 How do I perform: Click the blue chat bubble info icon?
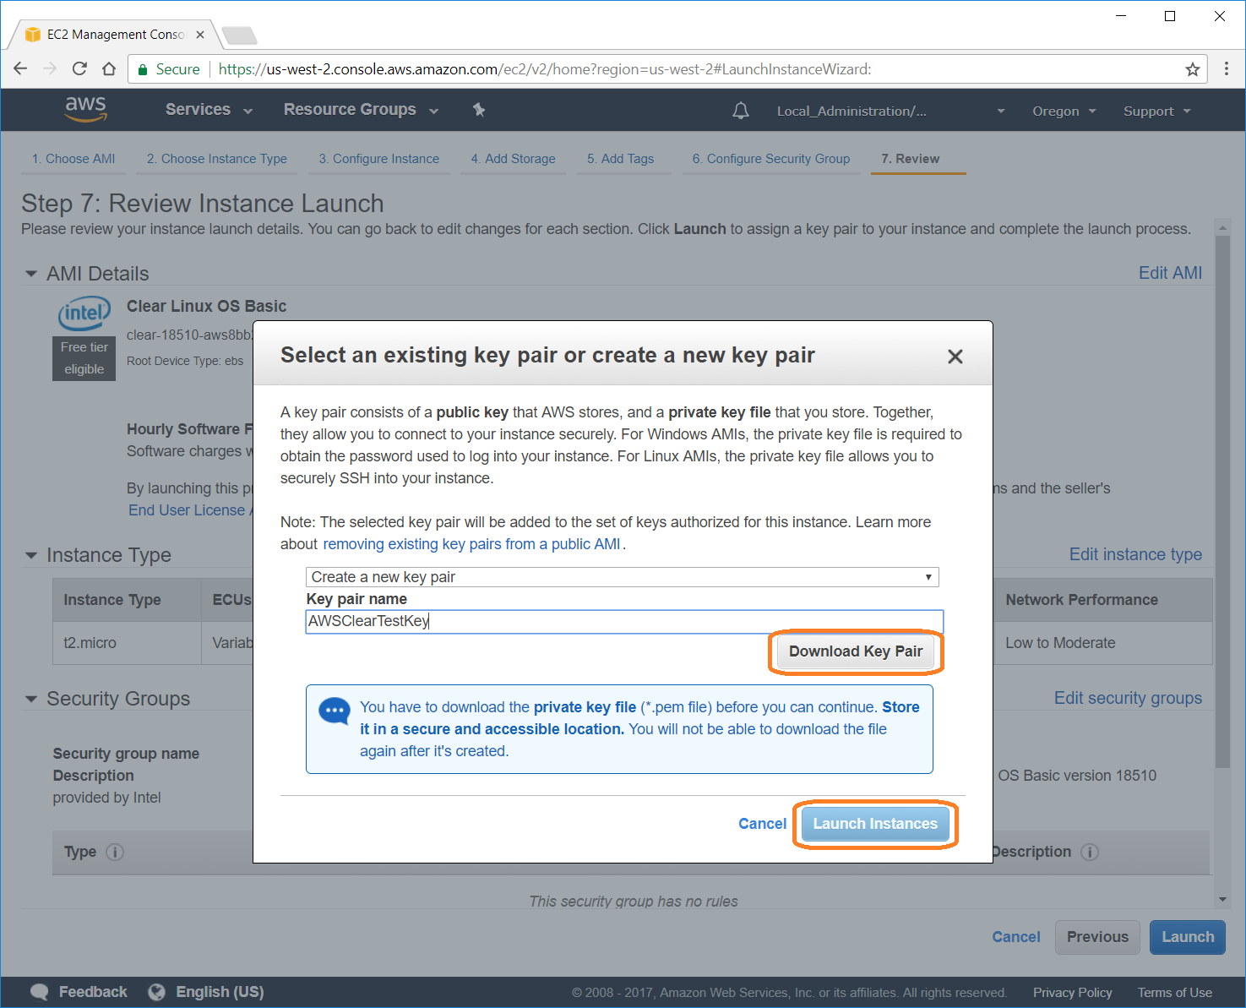click(335, 711)
